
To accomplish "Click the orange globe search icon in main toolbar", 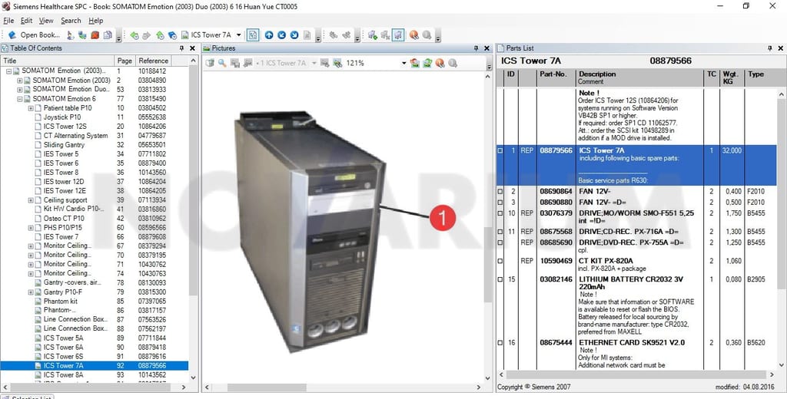I will (413, 35).
